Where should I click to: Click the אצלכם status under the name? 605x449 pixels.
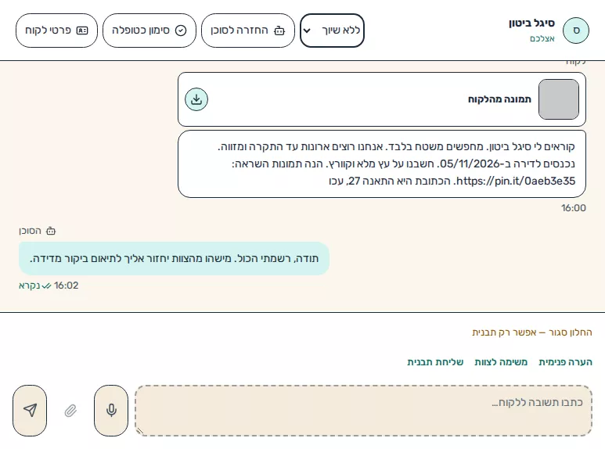(x=542, y=38)
